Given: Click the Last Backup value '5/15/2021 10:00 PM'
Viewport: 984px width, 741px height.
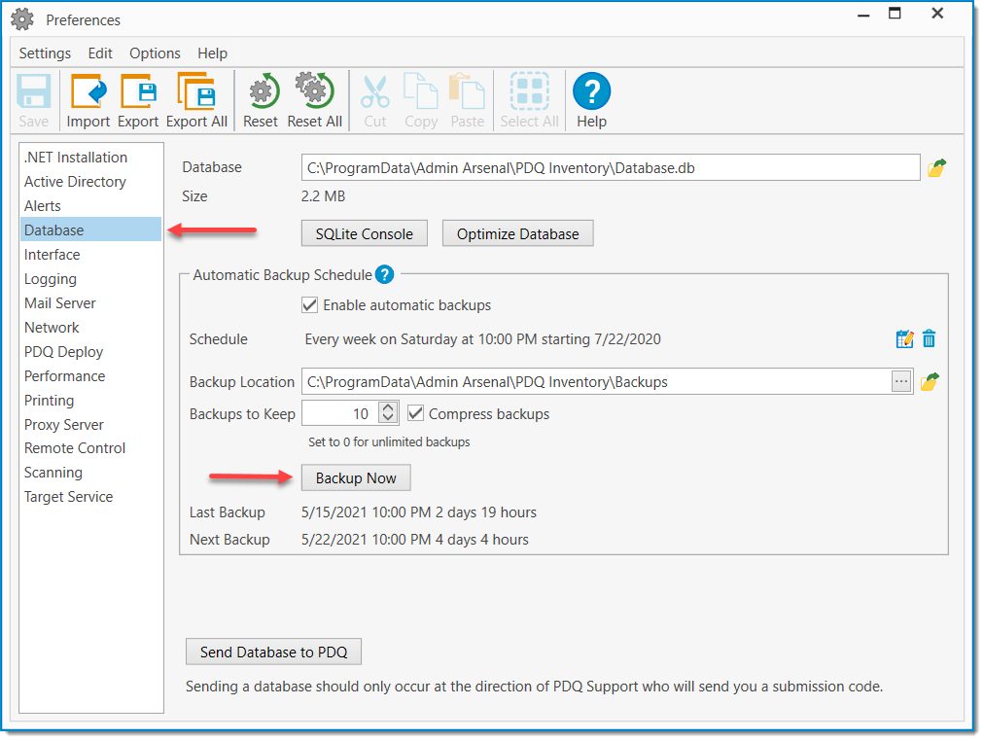Looking at the screenshot, I should [x=366, y=512].
